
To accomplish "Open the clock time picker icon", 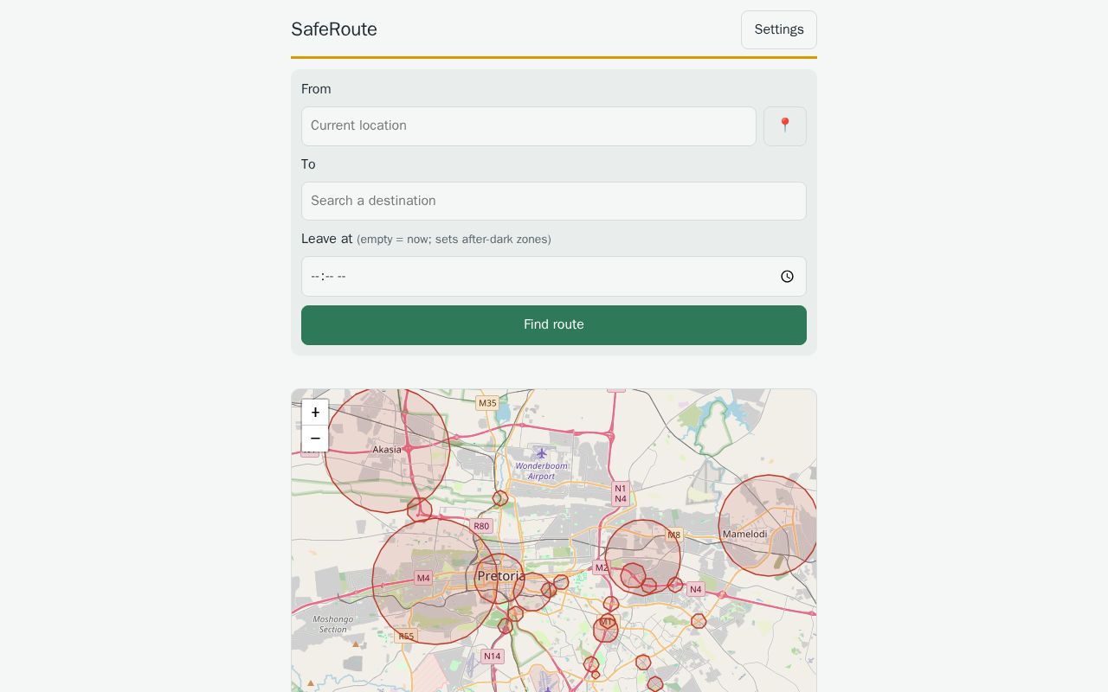I will pyautogui.click(x=787, y=277).
